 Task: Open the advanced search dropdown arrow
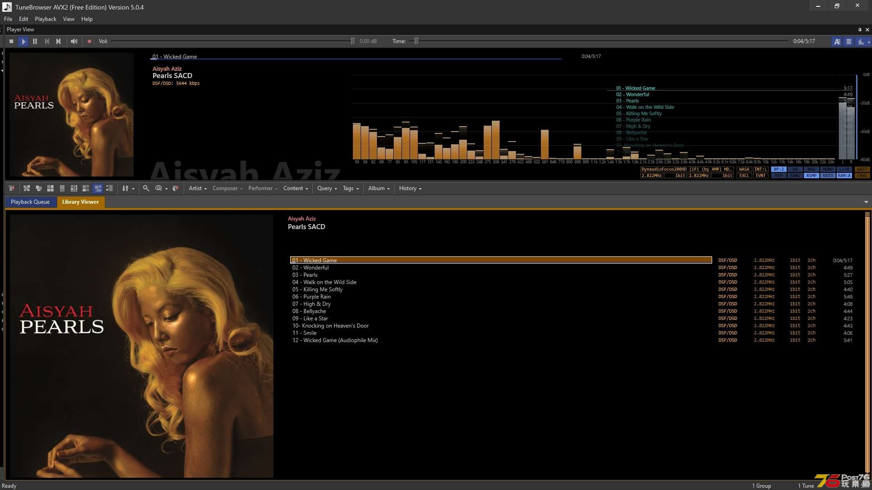coord(166,189)
